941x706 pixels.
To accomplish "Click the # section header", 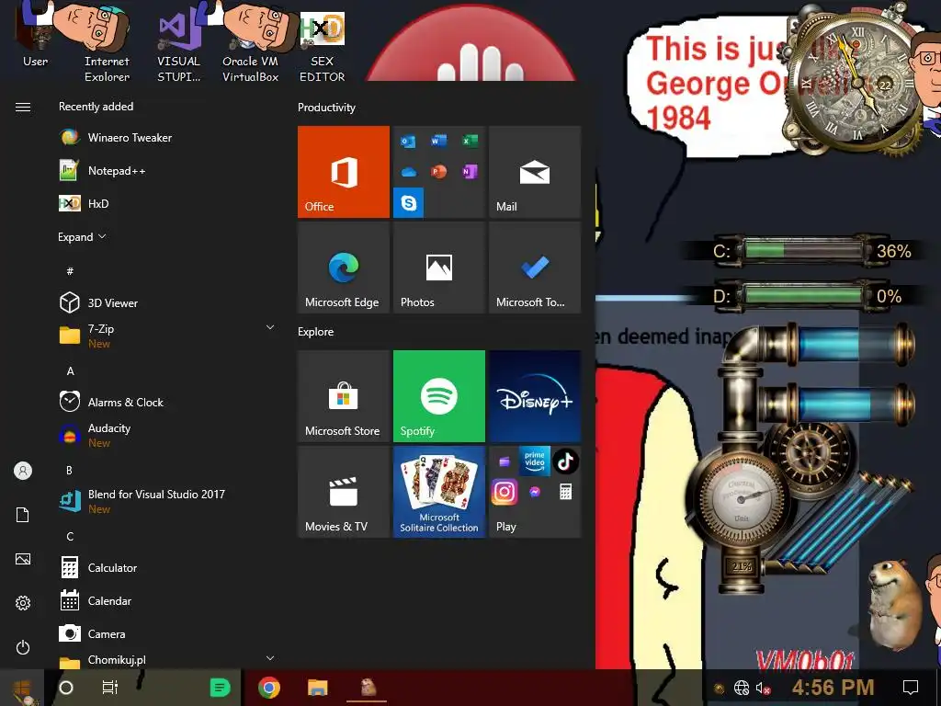I will click(x=70, y=271).
